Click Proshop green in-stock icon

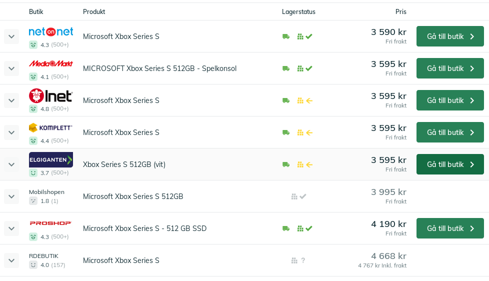[x=304, y=228]
